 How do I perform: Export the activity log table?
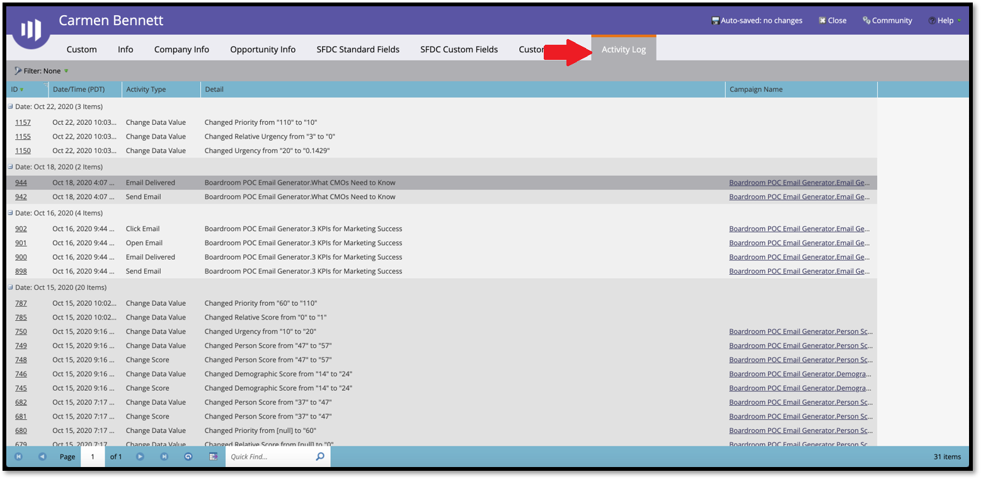pos(213,456)
